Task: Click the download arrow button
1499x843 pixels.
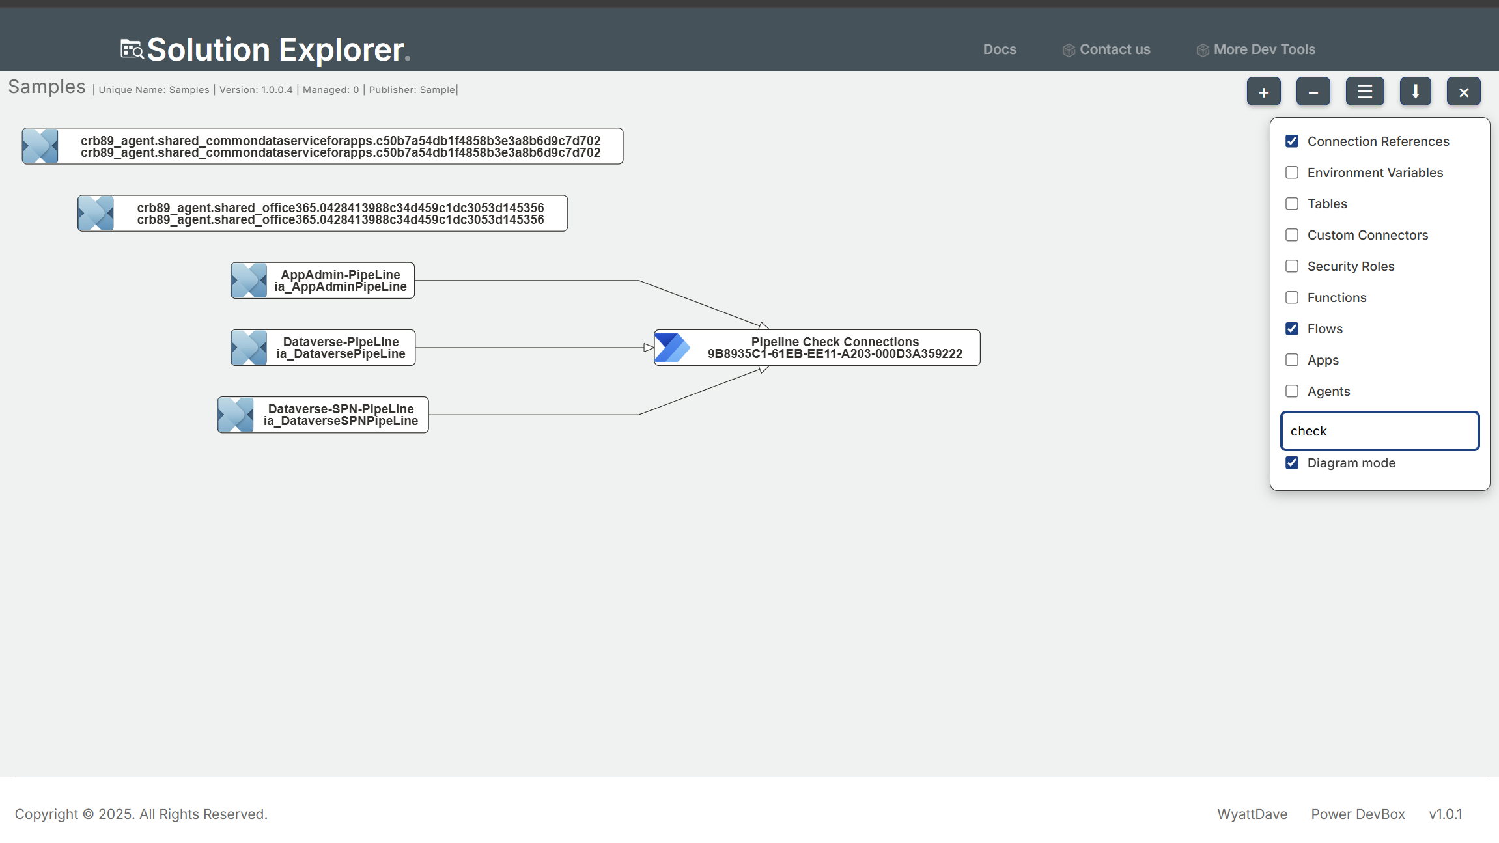Action: point(1415,92)
